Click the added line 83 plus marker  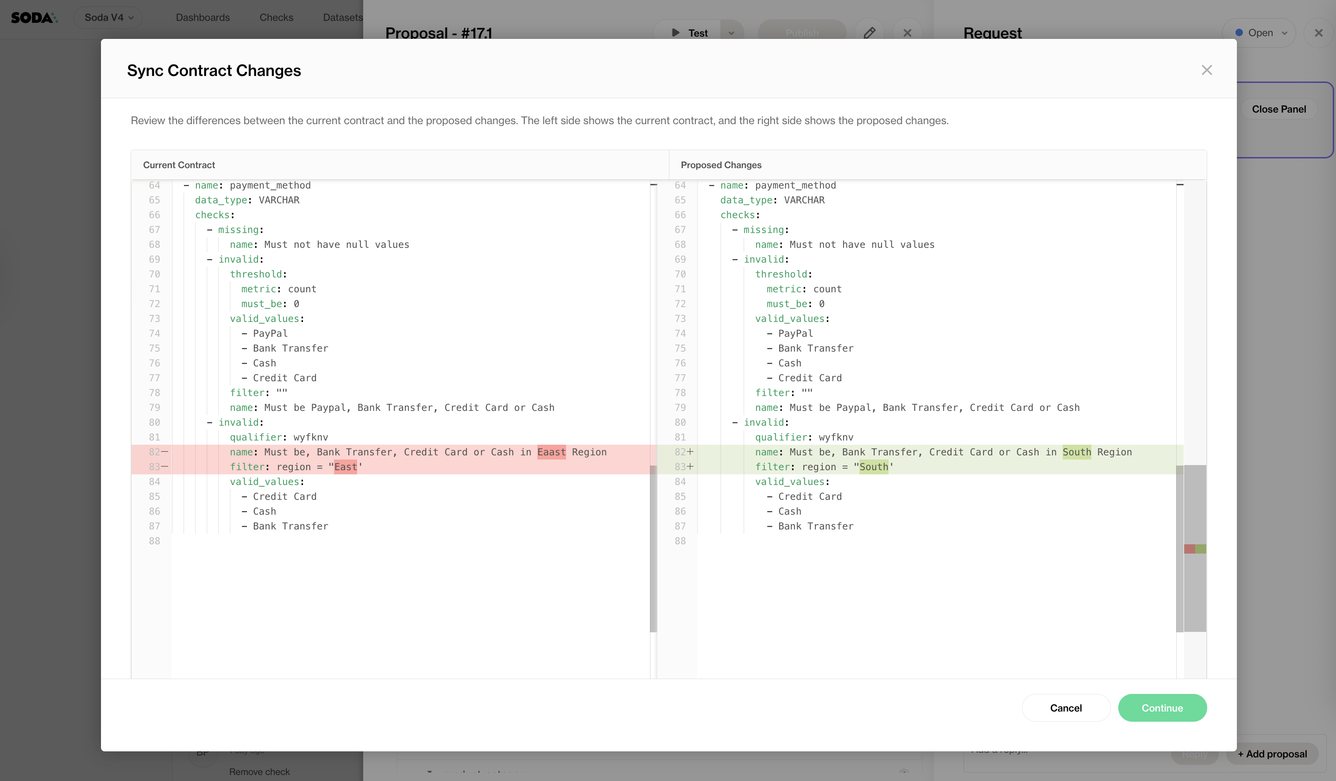690,466
